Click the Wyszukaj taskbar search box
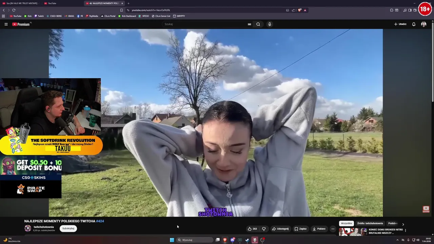Image resolution: width=434 pixels, height=244 pixels. [195, 240]
